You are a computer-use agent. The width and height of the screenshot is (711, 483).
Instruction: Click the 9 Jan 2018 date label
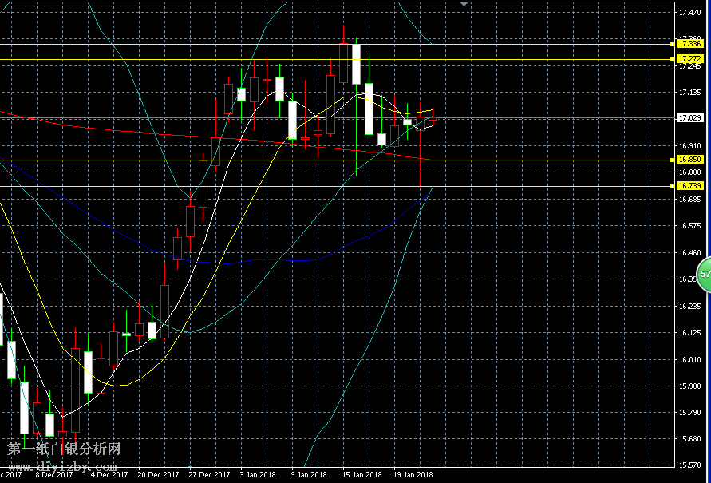point(309,475)
